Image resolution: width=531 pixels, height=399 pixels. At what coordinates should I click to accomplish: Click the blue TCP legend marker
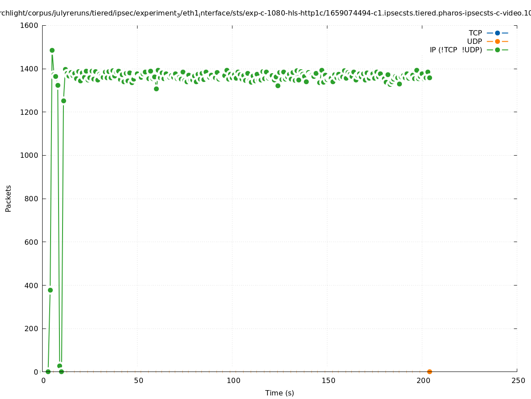click(x=497, y=33)
